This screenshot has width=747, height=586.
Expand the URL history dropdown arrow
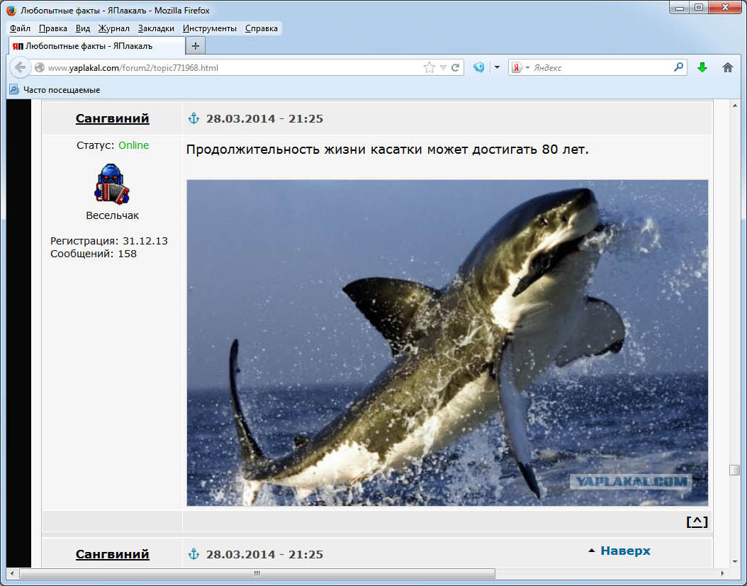tap(443, 68)
